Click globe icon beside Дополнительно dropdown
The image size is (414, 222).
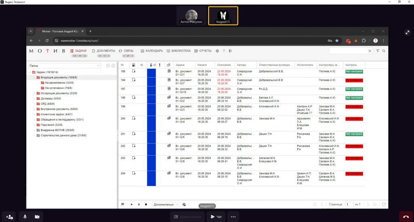(x=184, y=204)
